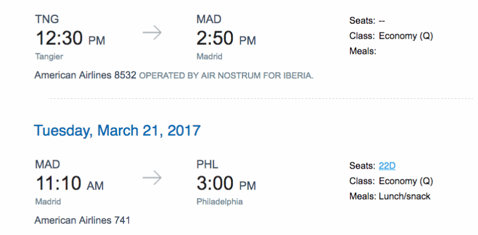The image size is (478, 235).
Task: Click Economy (Q) class on the Philadelphia flight
Action: point(406,181)
